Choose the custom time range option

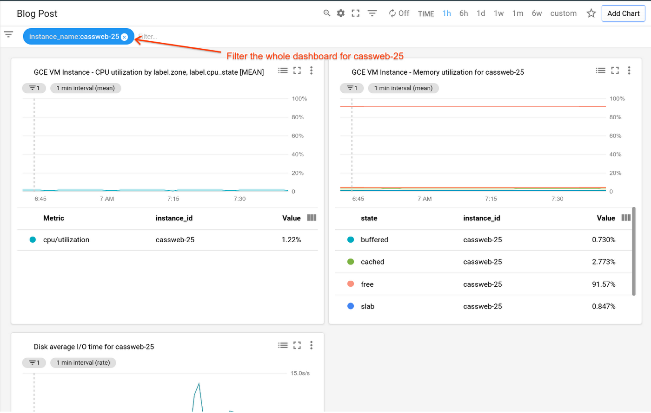[563, 13]
